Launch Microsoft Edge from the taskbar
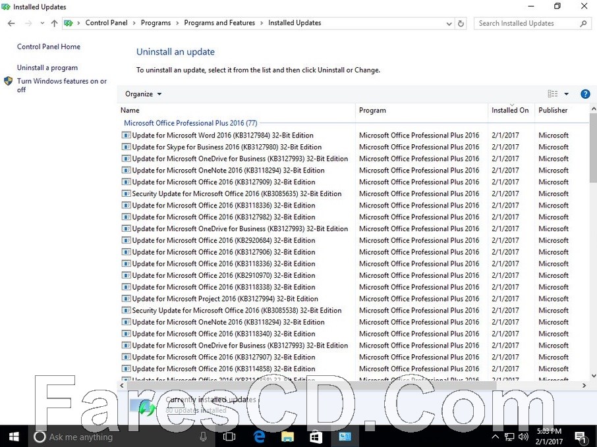 [x=259, y=436]
